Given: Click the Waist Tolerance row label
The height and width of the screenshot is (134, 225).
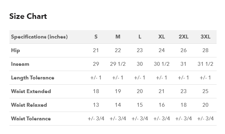Looking at the screenshot, I should pyautogui.click(x=31, y=119).
